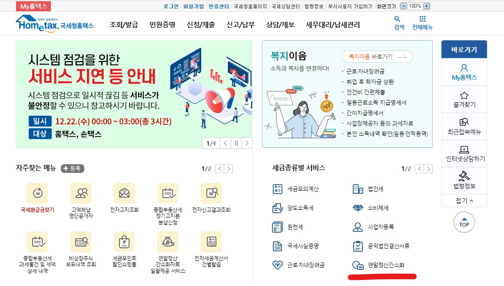504x286 pixels.
Task: Click the 법령정보 gavel icon
Action: [464, 176]
